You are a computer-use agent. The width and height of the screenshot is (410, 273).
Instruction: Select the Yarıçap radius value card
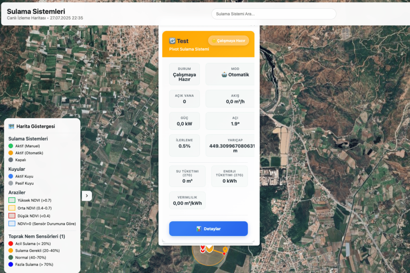pyautogui.click(x=231, y=145)
